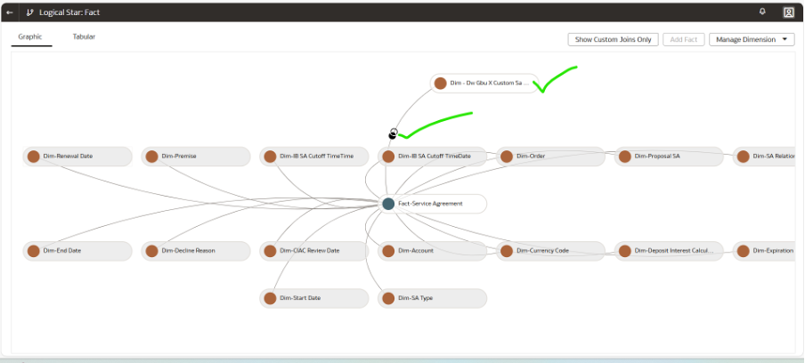805x363 pixels.
Task: Expand the Manage Dimension dropdown
Action: tap(751, 39)
